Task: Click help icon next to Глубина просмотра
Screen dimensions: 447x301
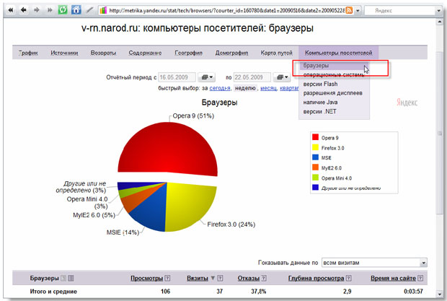Action: (349, 278)
